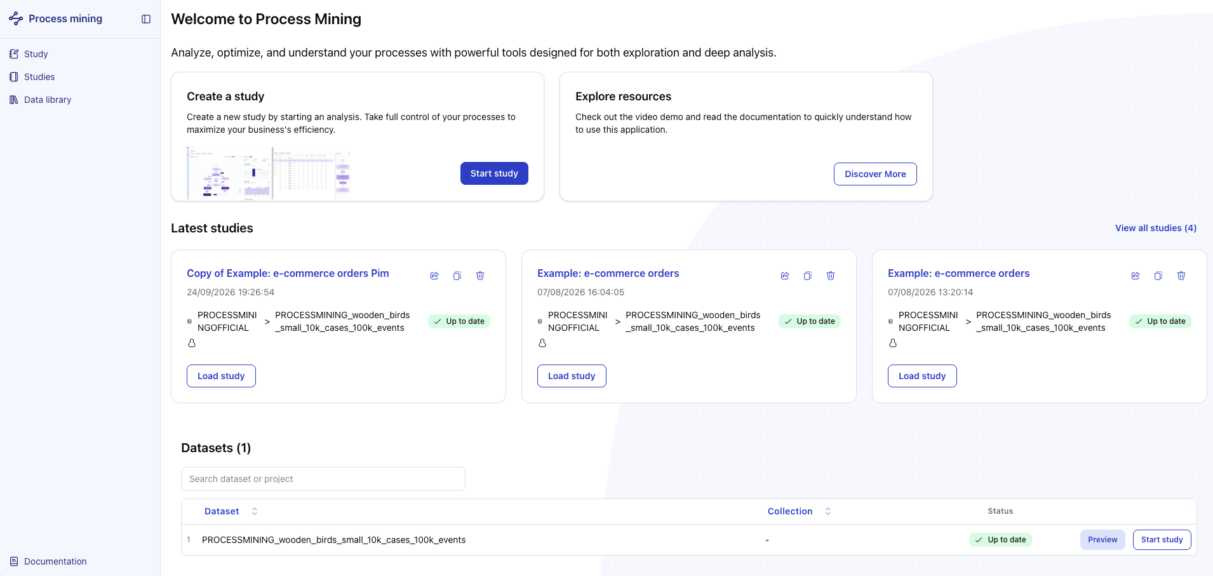Click the Process mining logo icon
Screen dimensions: 1213x576
pos(16,19)
